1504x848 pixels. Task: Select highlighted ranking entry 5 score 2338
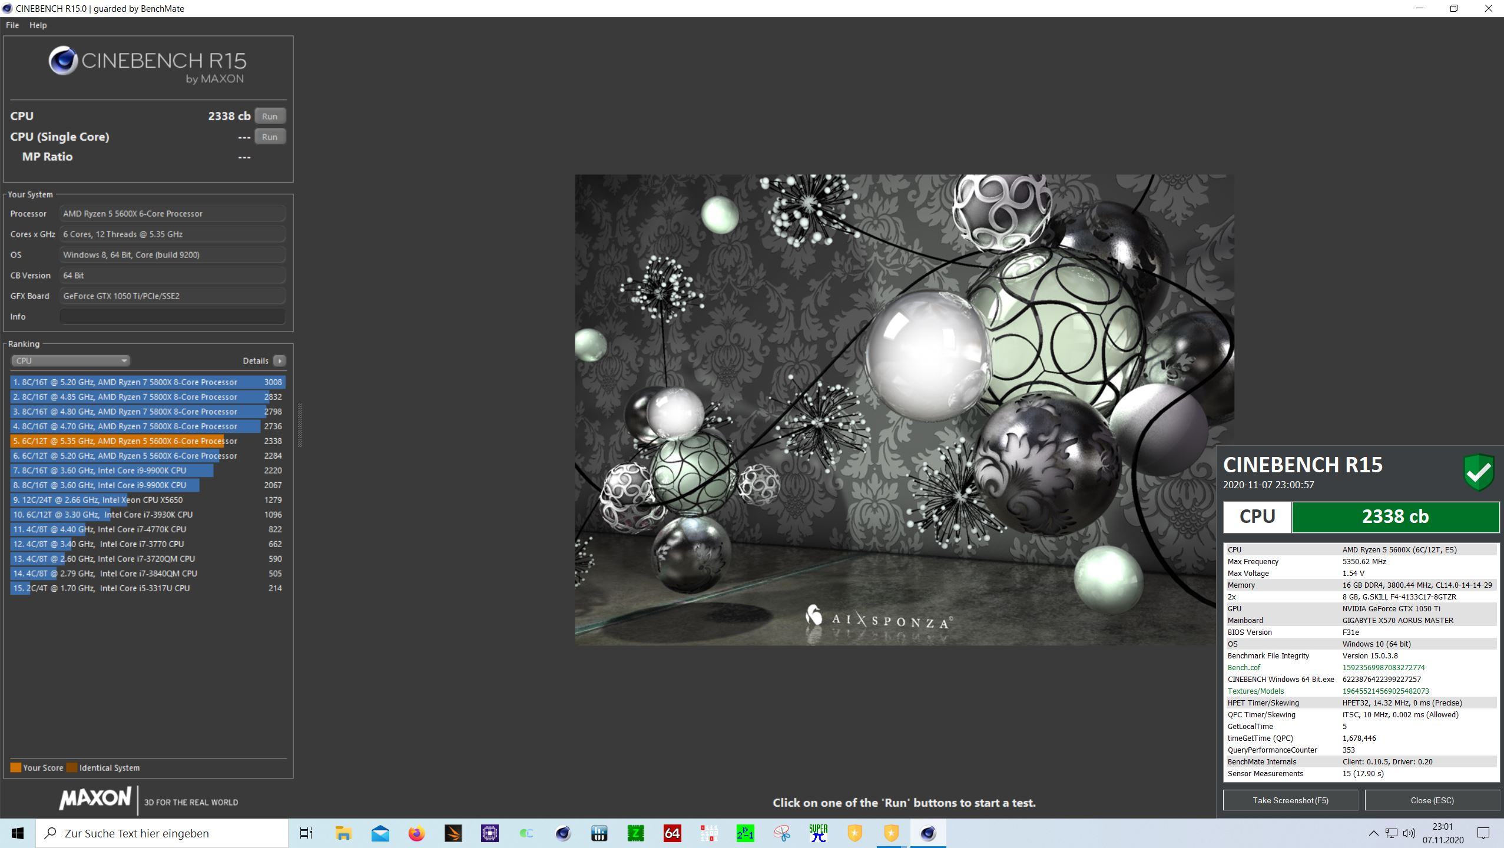tap(147, 441)
